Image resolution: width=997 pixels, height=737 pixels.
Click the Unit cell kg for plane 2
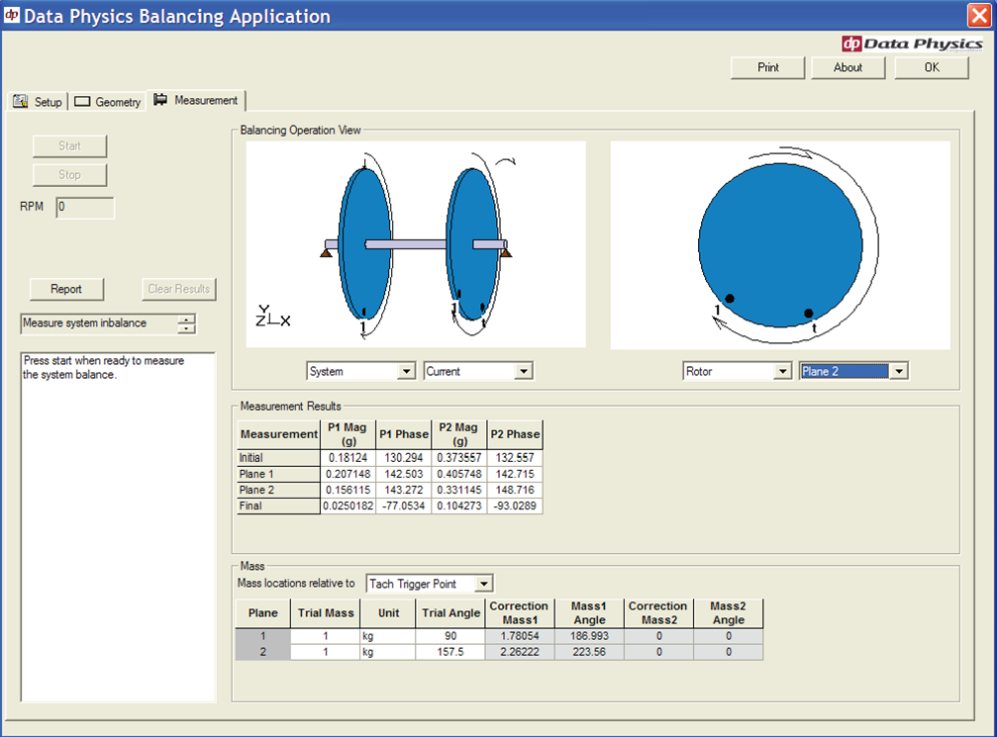click(388, 652)
